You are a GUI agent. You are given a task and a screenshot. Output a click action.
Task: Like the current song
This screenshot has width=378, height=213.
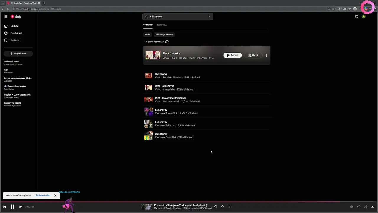[x=223, y=207]
